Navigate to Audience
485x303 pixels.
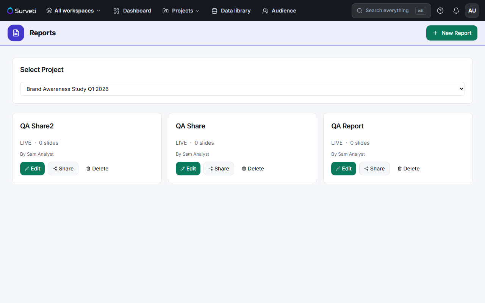coord(279,11)
